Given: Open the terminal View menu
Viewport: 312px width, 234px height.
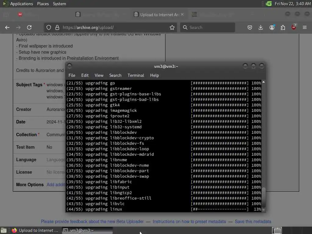Looking at the screenshot, I should [99, 76].
